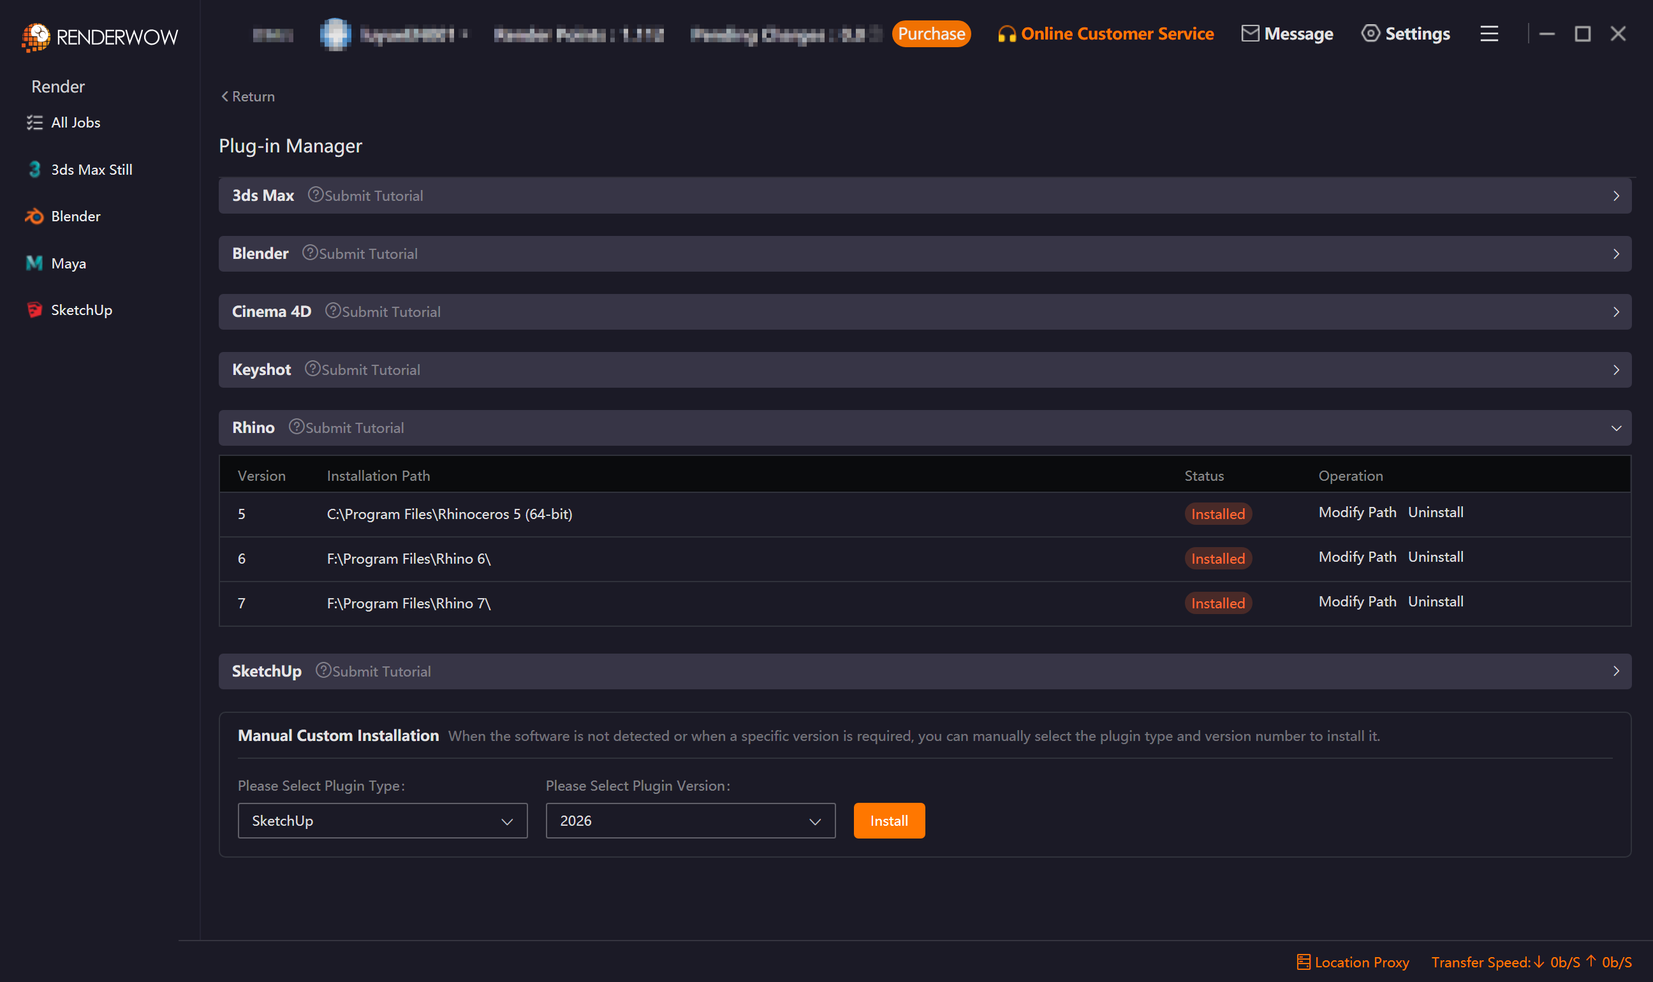Image resolution: width=1653 pixels, height=982 pixels.
Task: Click the Plug-in Manager heading
Action: point(290,145)
